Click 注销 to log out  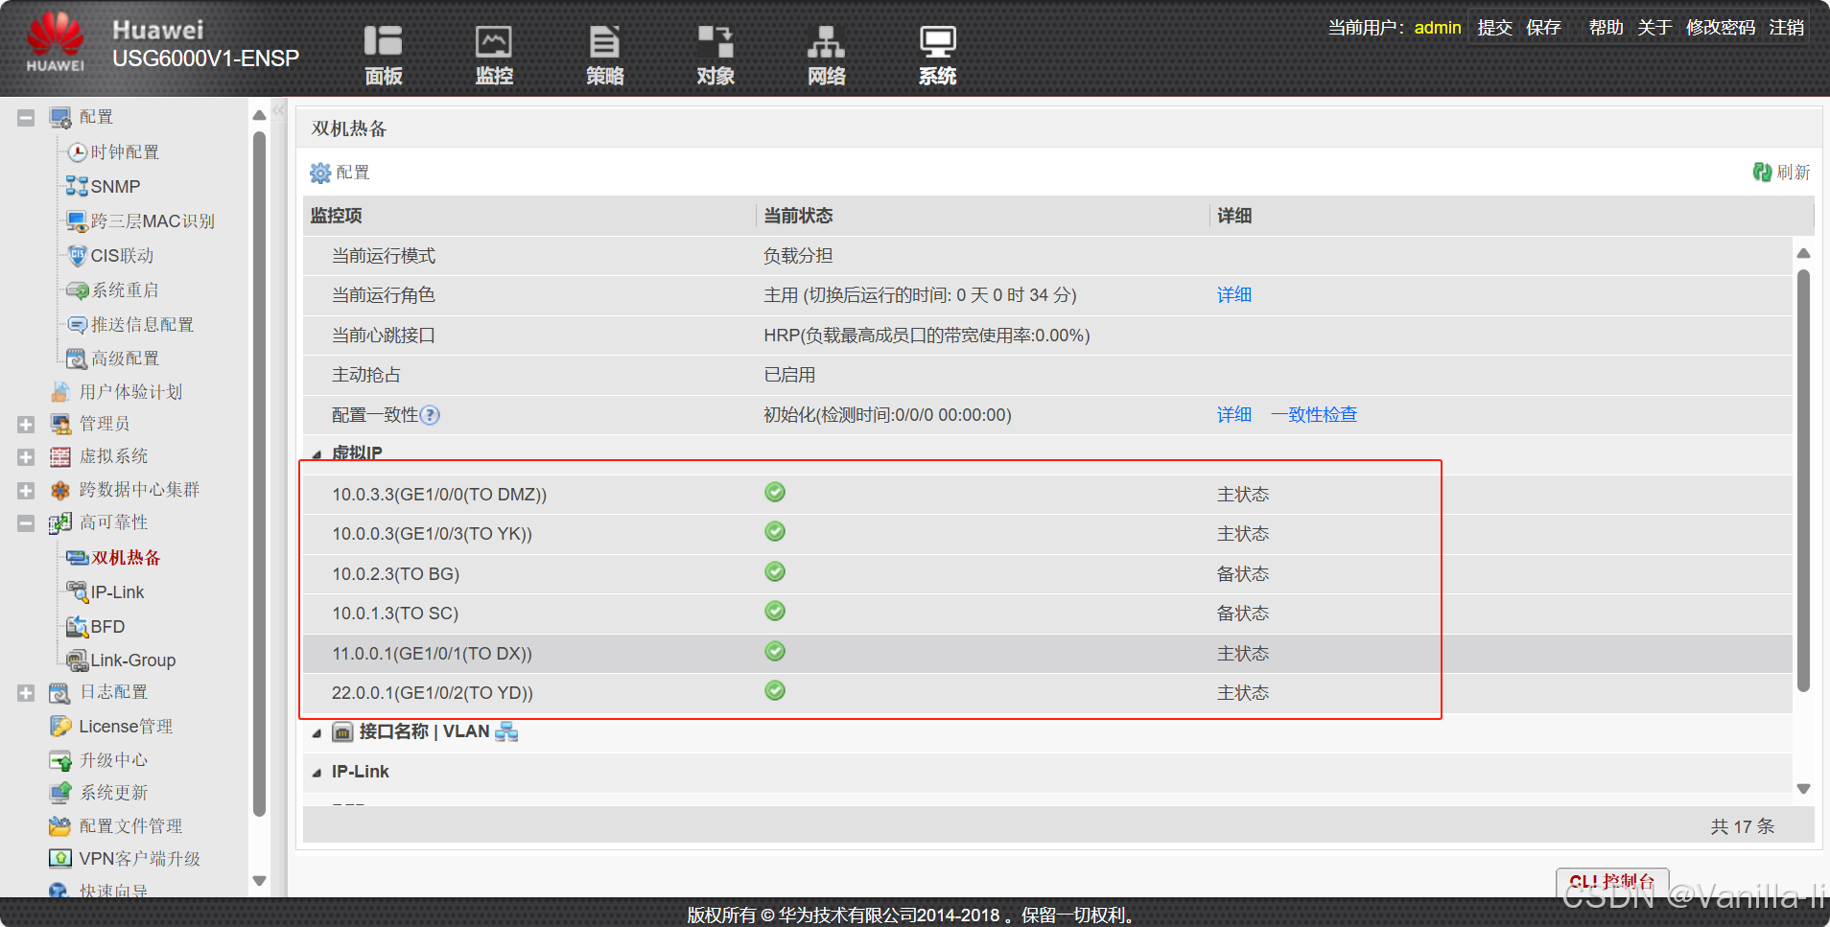[x=1787, y=28]
